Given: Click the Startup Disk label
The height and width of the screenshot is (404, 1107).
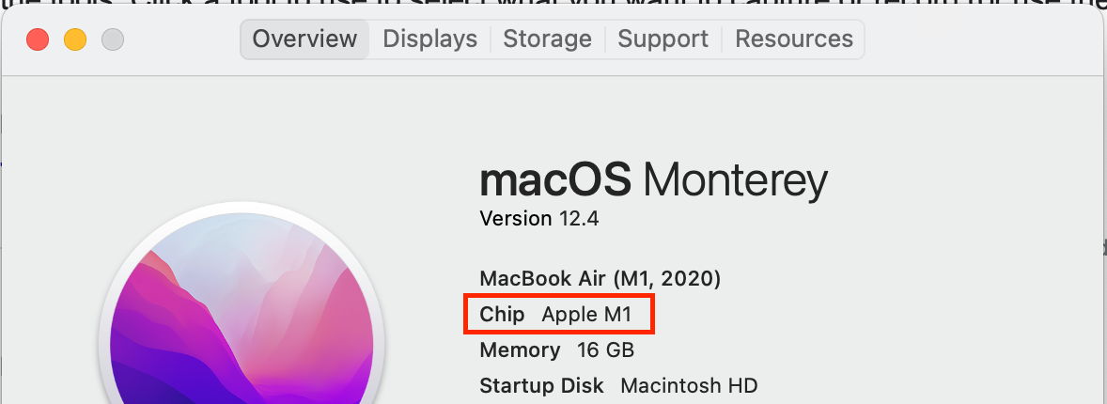Looking at the screenshot, I should point(541,386).
